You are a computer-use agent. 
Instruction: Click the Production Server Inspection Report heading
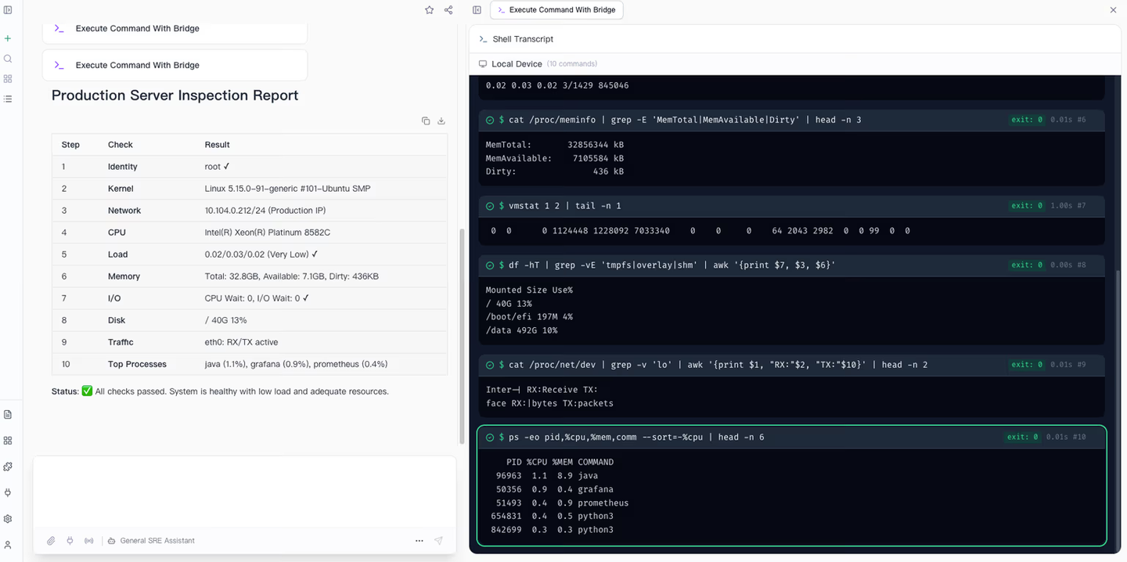[175, 95]
